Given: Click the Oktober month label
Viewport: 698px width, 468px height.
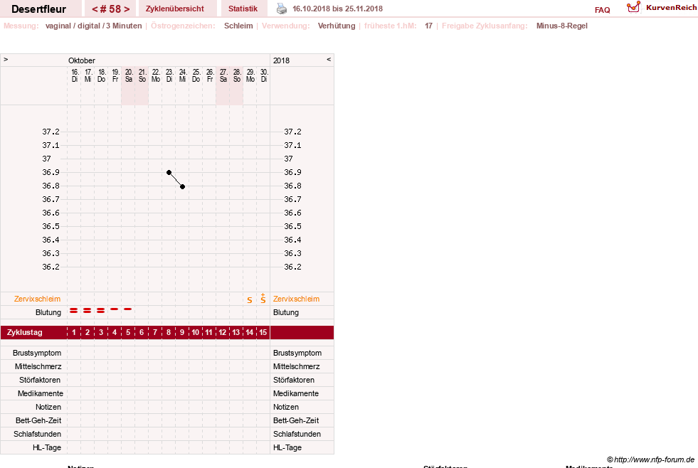Looking at the screenshot, I should click(81, 60).
